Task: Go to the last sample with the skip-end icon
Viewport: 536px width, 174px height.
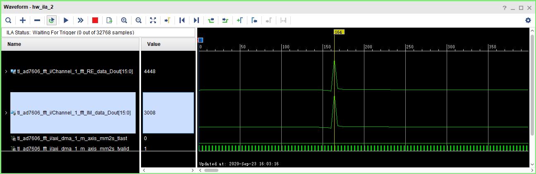Action: click(196, 20)
